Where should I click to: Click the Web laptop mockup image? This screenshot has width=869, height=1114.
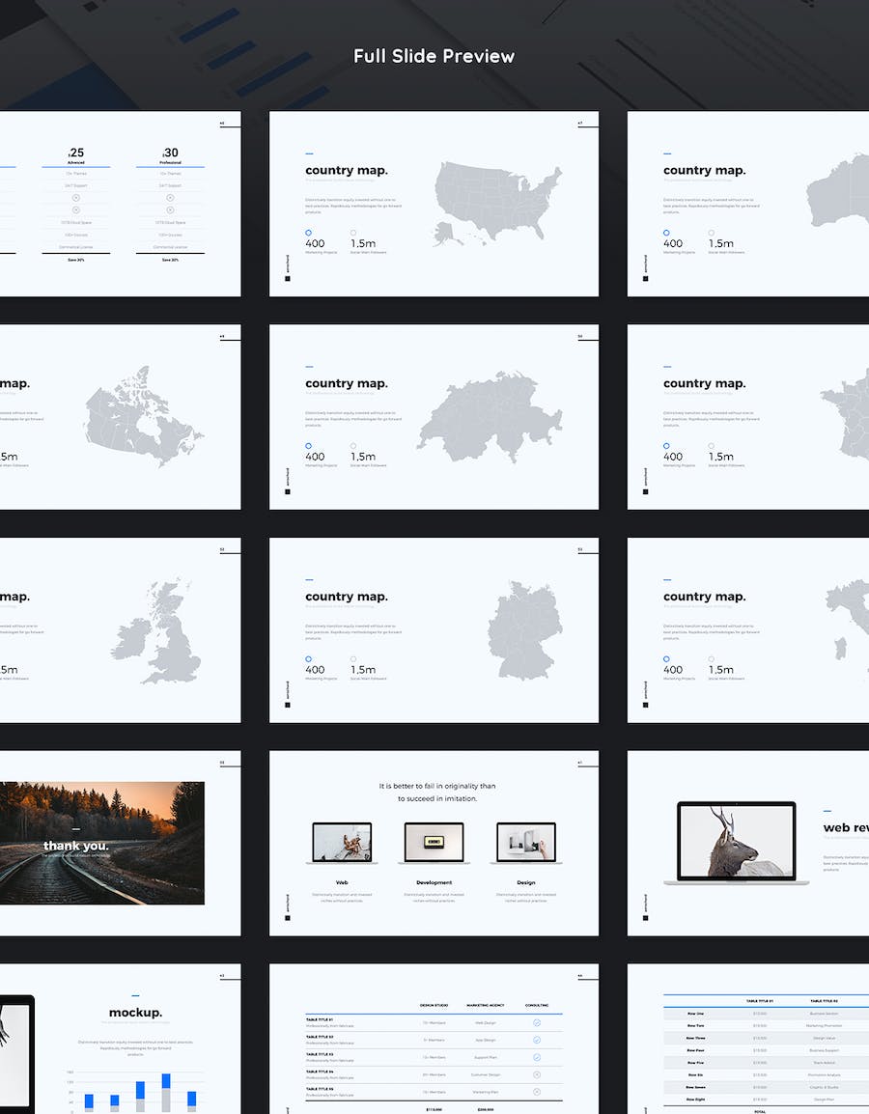click(x=342, y=844)
